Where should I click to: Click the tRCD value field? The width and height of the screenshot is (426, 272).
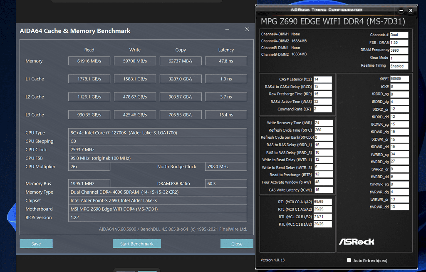pyautogui.click(x=322, y=87)
